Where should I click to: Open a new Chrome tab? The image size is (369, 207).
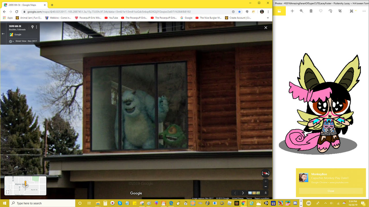tap(52, 5)
